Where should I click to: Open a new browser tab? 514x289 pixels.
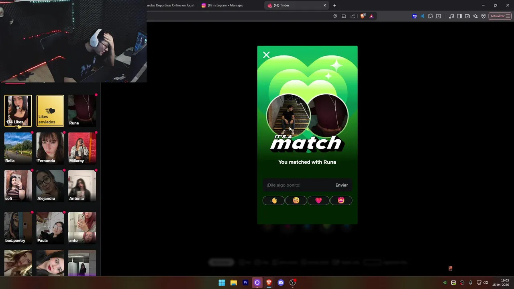click(x=335, y=5)
